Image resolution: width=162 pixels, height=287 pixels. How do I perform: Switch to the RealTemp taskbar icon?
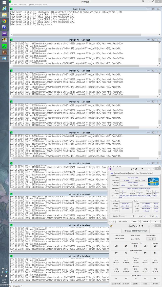click(x=4, y=40)
